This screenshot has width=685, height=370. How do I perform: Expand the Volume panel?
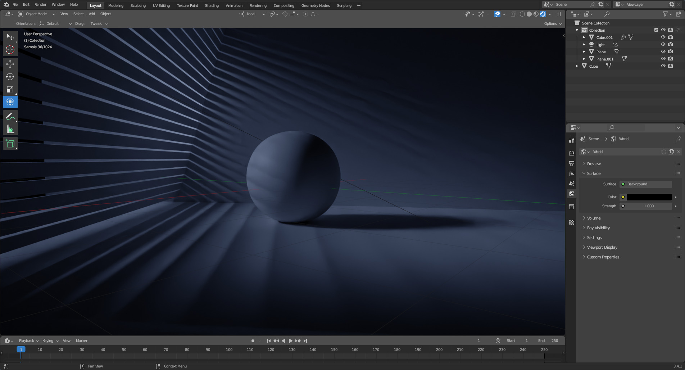594,218
